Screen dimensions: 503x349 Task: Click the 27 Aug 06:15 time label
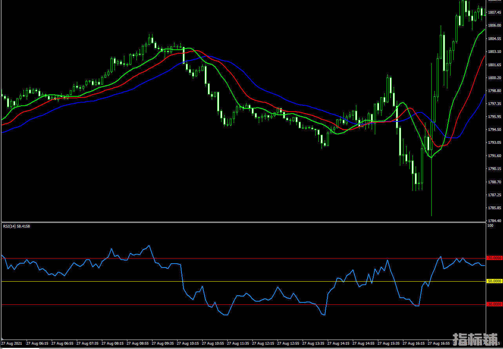click(x=37, y=344)
